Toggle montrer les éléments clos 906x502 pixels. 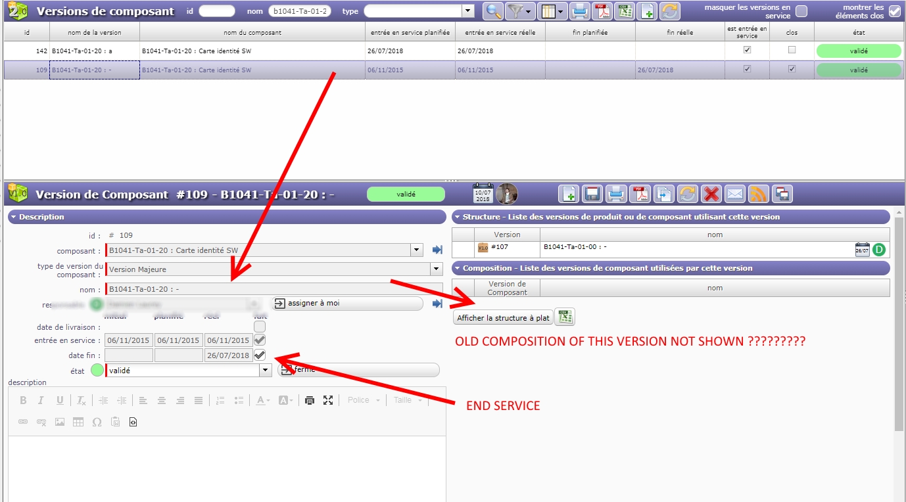(894, 11)
